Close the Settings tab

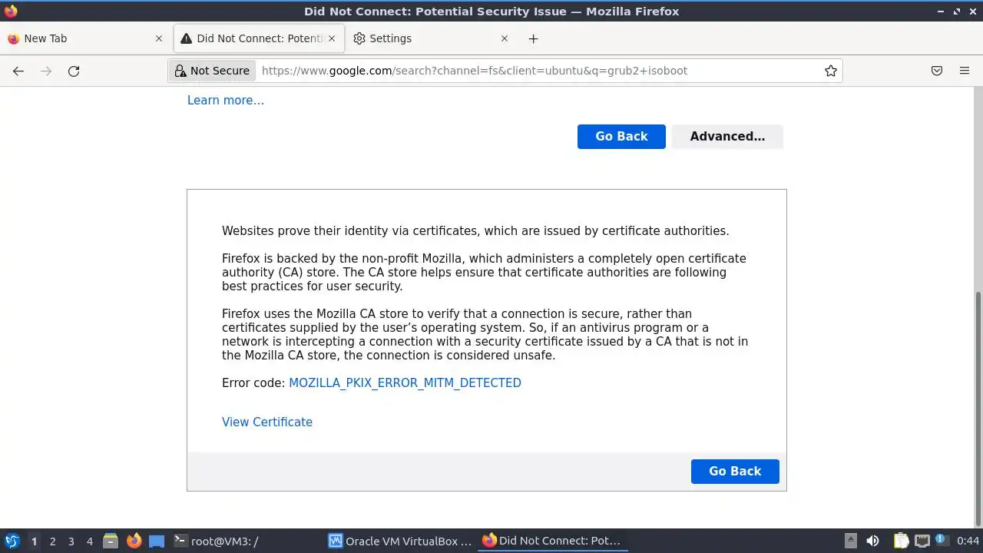tap(505, 38)
